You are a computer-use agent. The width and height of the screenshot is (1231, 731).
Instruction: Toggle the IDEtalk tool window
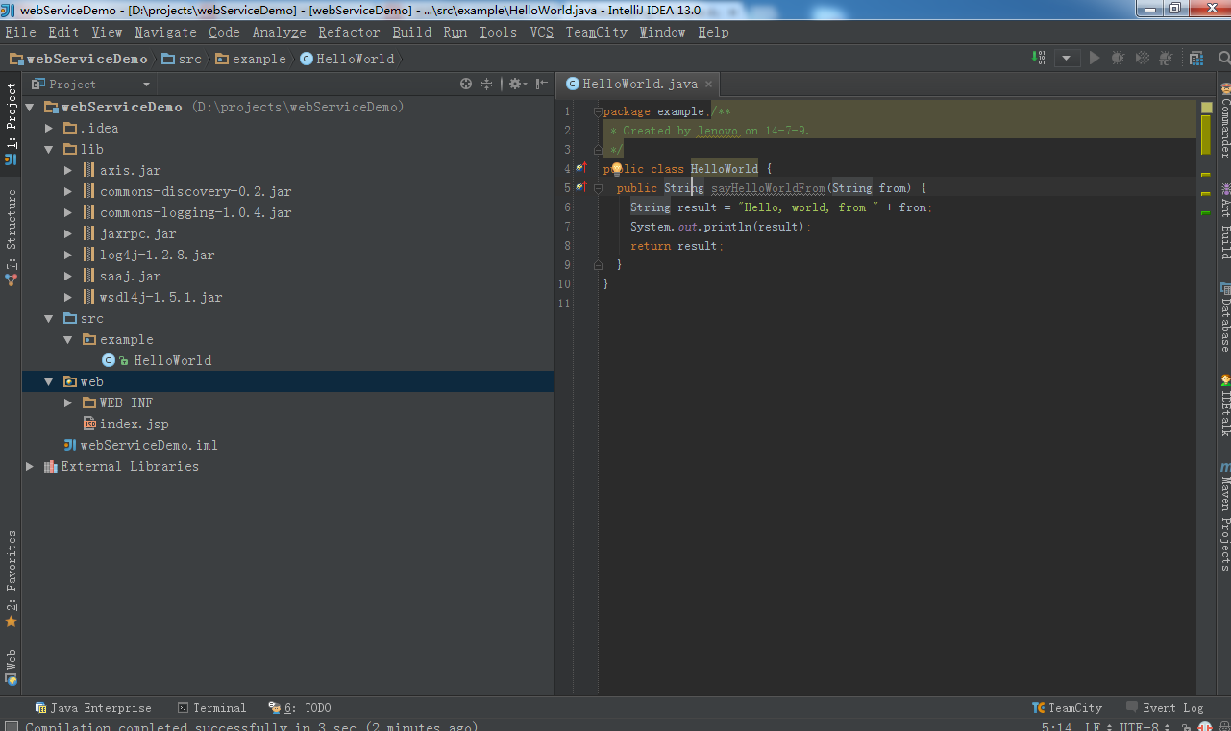pos(1223,405)
